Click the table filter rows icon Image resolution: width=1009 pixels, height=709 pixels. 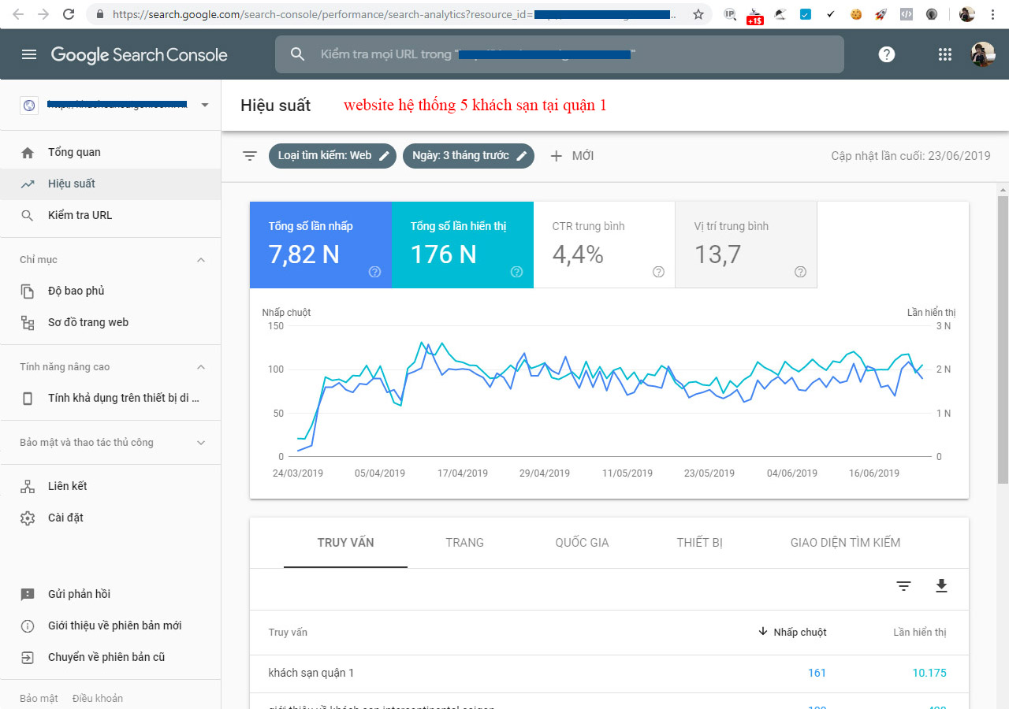[x=903, y=585]
